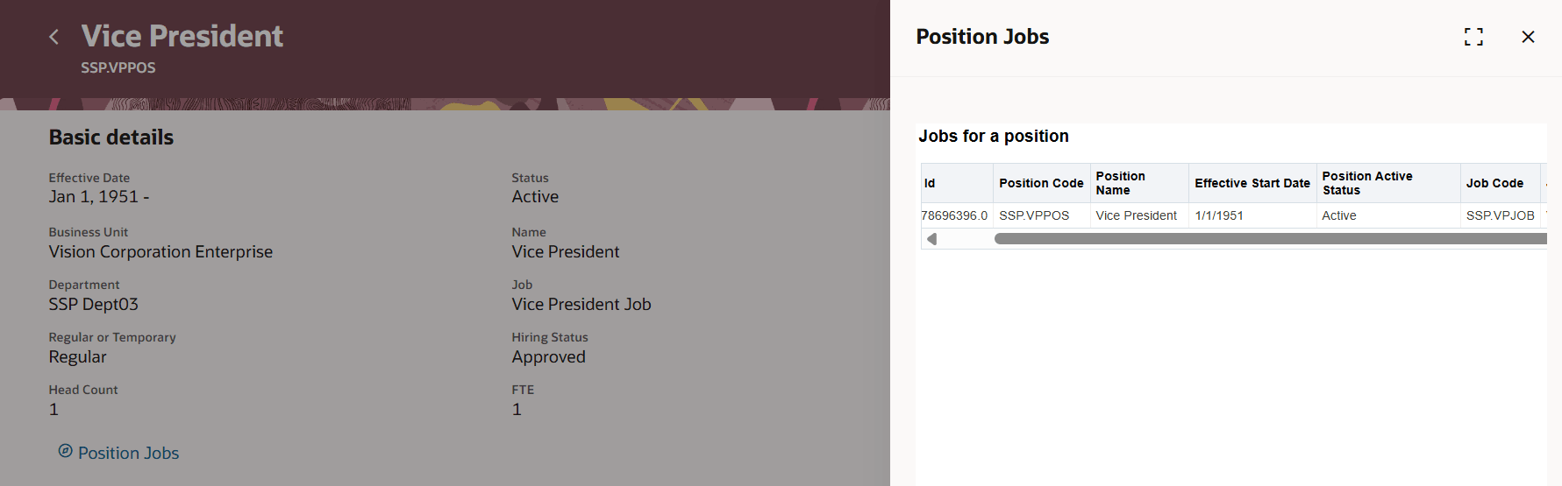This screenshot has width=1562, height=486.
Task: Select the Effective Start Date column header
Action: click(1252, 183)
